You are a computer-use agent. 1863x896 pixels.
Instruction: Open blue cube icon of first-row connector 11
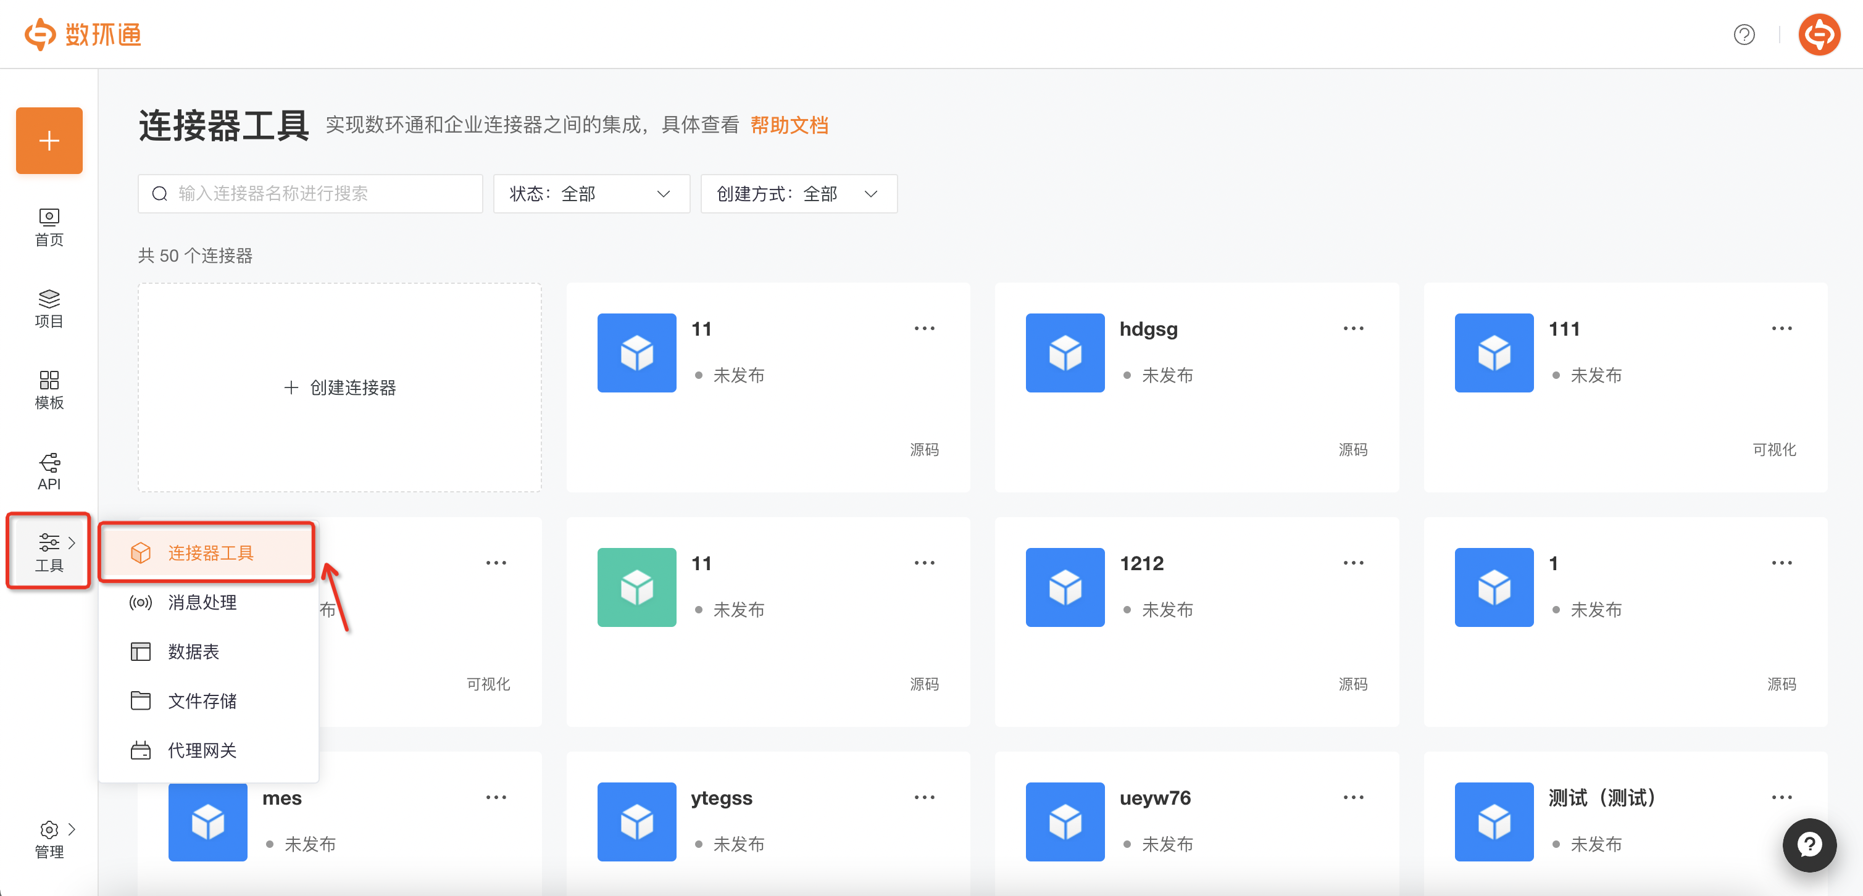[636, 353]
